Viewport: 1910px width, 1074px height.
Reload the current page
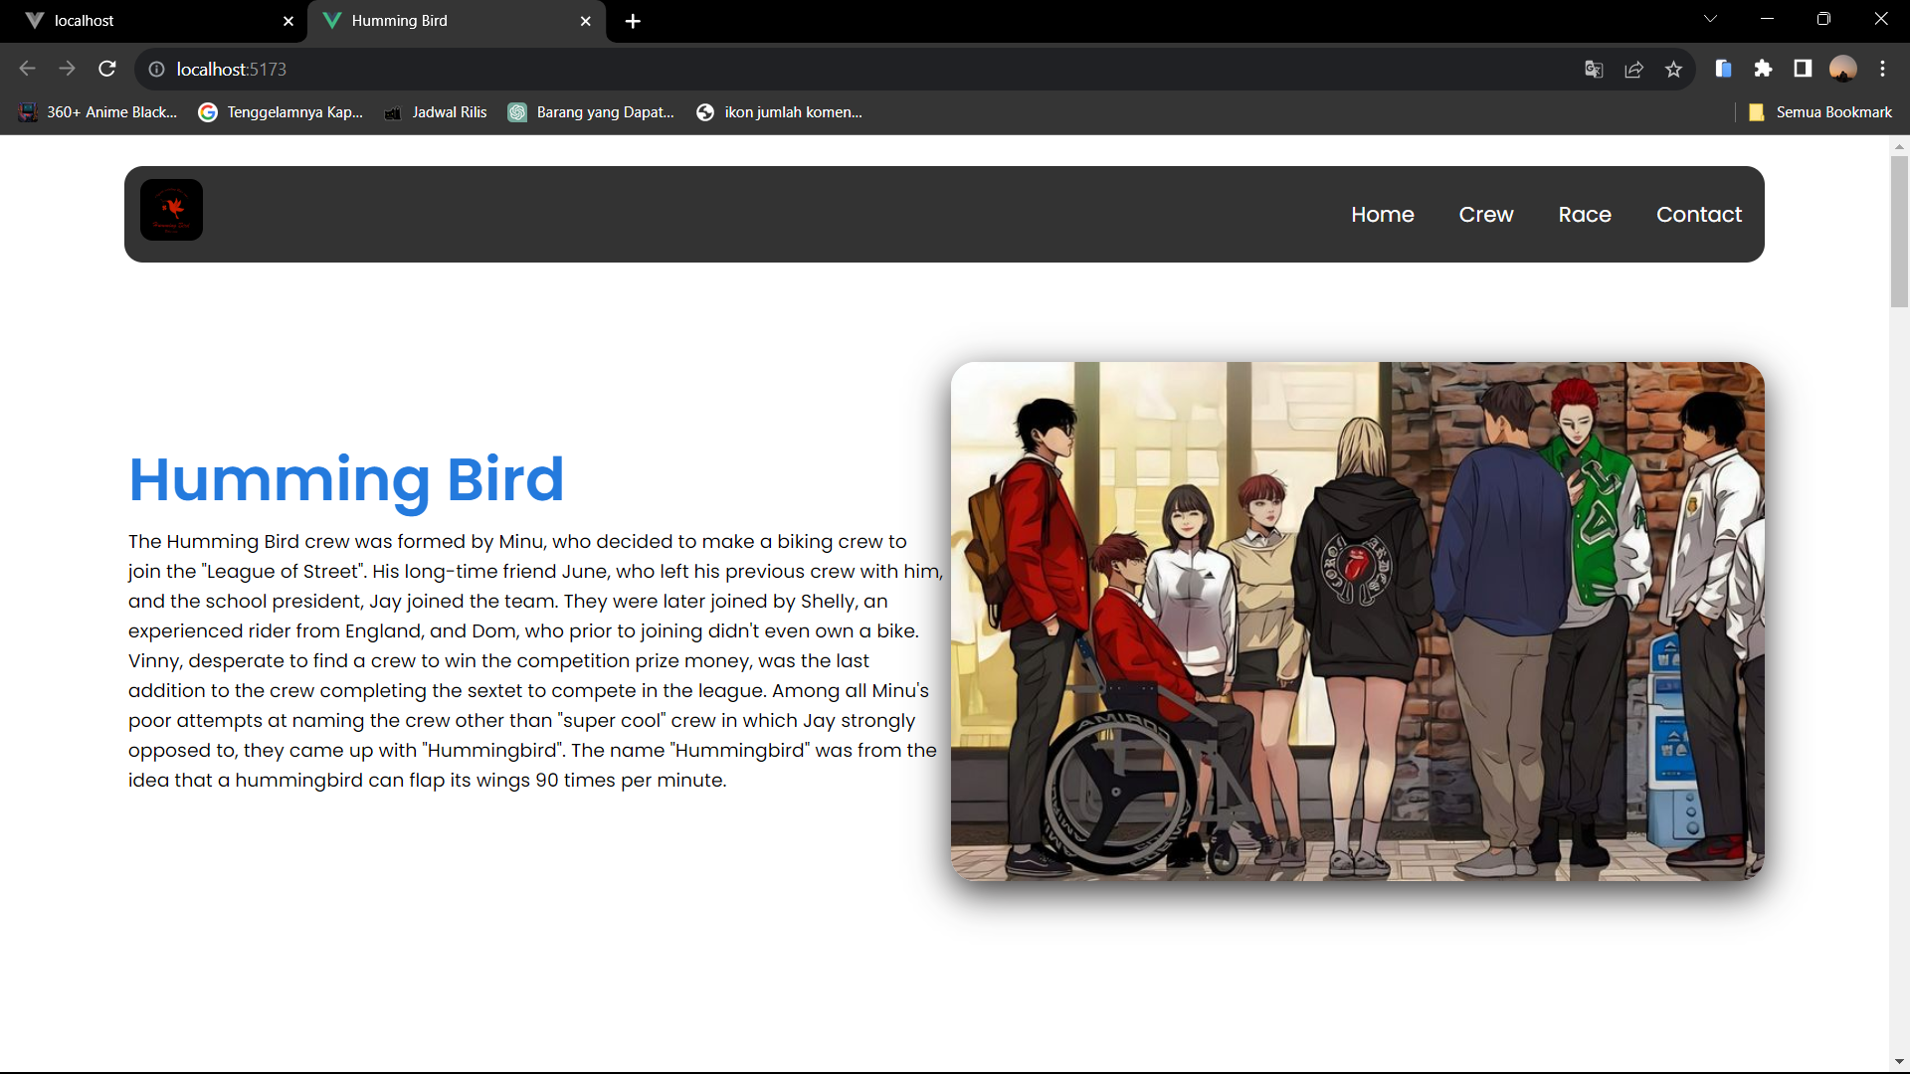107,69
